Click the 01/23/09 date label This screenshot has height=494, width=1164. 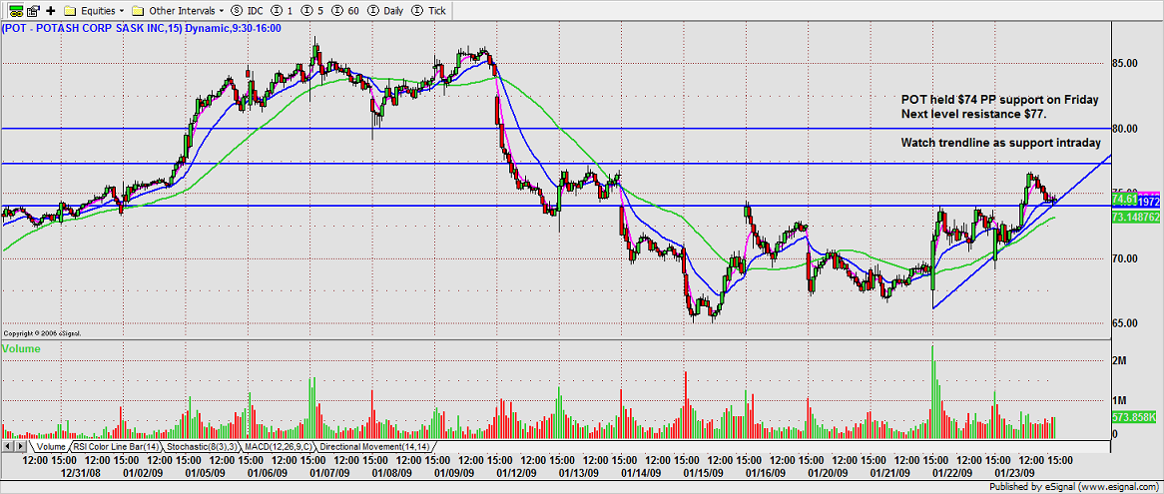[1014, 472]
